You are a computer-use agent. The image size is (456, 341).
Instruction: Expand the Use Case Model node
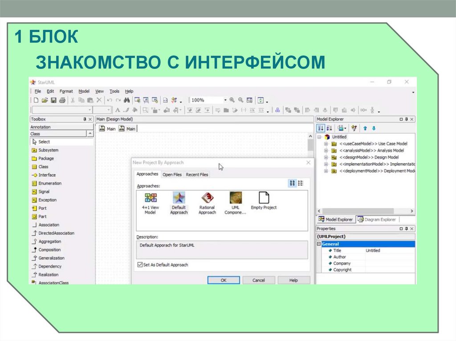326,144
